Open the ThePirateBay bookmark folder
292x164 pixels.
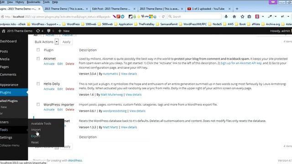[x=145, y=24]
